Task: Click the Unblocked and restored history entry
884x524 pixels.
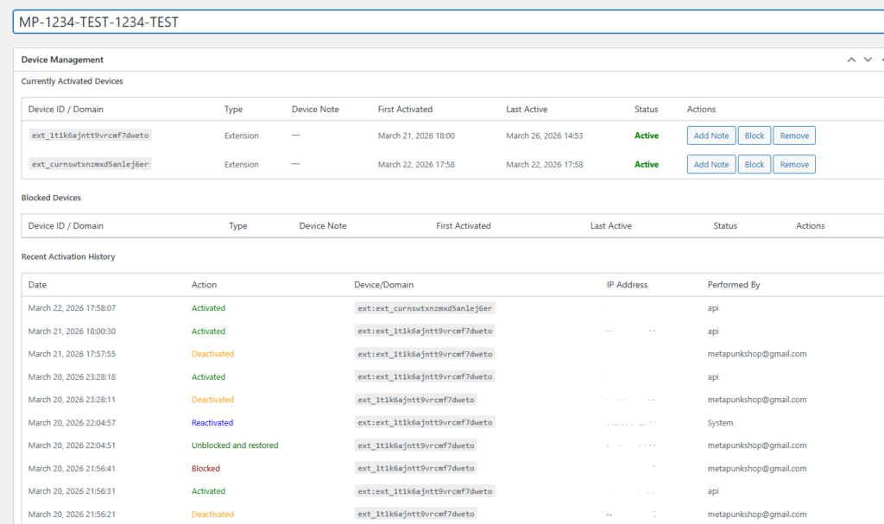Action: point(234,445)
